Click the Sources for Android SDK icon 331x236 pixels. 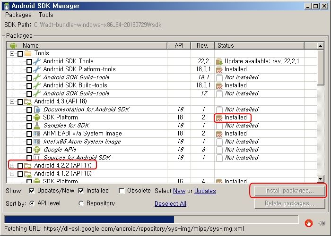pyautogui.click(x=37, y=158)
